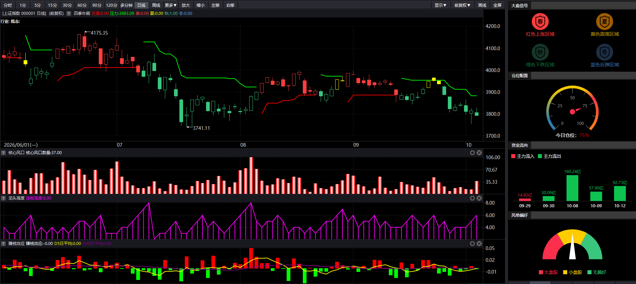636x284 pixels.
Task: Click the 3741.11 low price marker
Action: (x=201, y=128)
